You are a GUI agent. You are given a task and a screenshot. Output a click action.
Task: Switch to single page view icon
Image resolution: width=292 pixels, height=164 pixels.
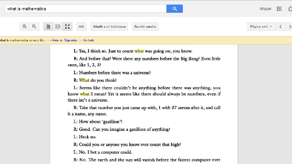[x=48, y=27]
